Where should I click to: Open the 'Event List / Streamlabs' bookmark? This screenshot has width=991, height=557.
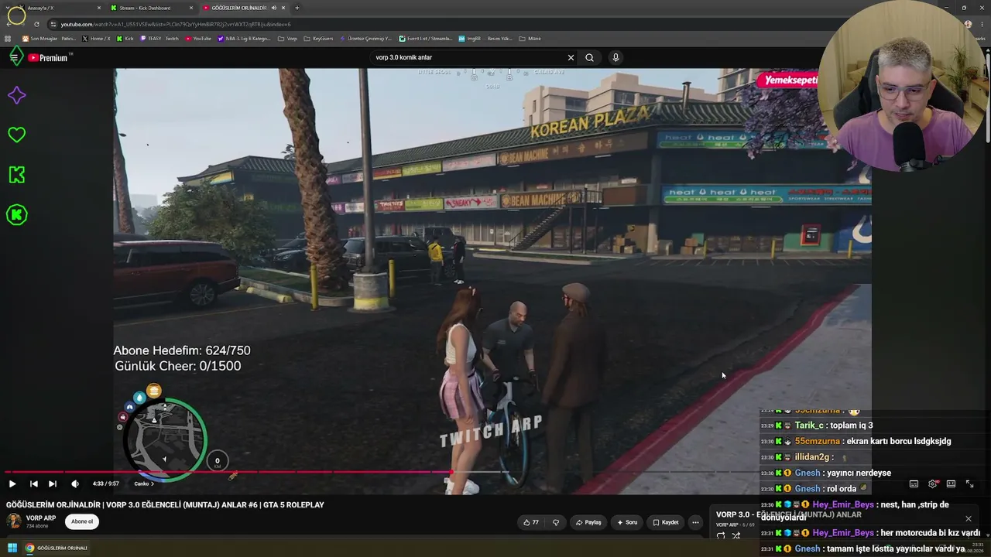point(426,39)
